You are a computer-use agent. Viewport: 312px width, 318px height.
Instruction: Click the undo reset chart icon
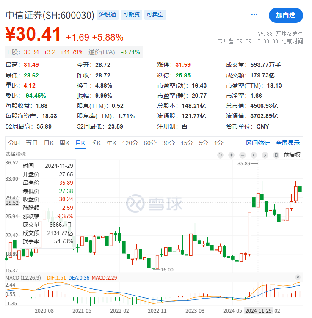pyautogui.click(x=220, y=155)
